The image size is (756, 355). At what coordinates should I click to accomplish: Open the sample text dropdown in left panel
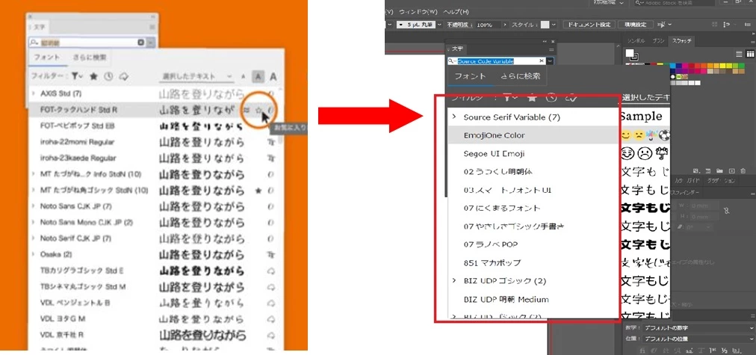coord(196,76)
